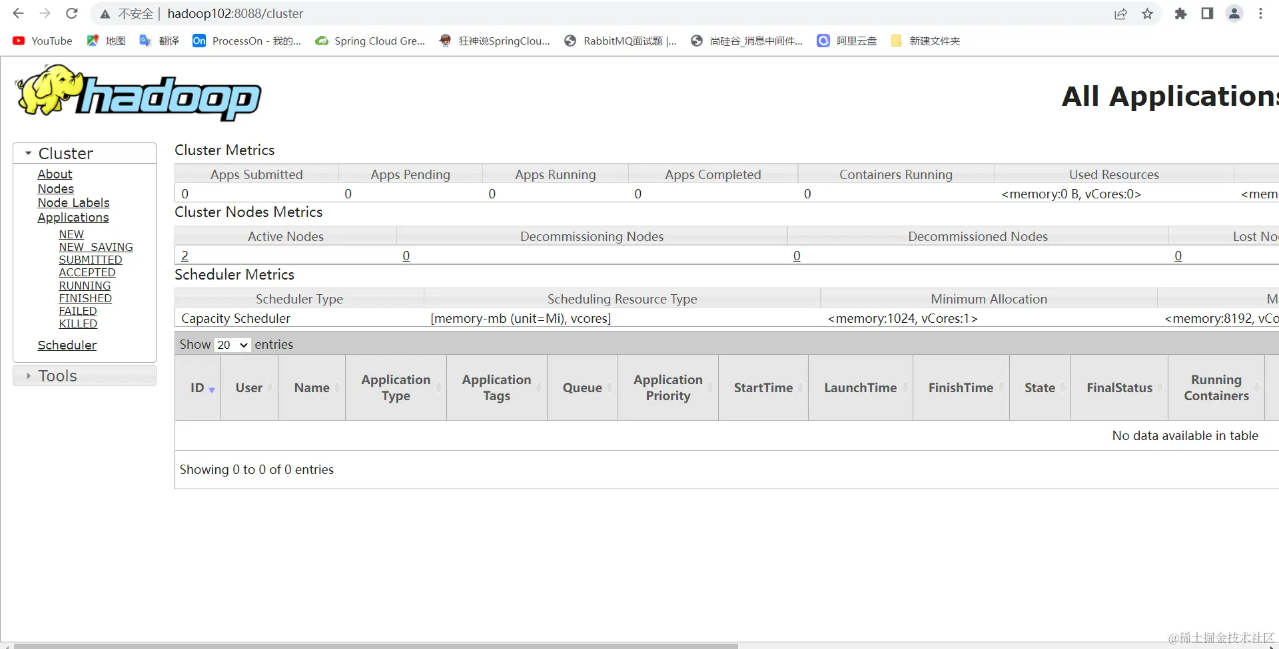Open the 地图 maps bookmark
Image resolution: width=1279 pixels, height=649 pixels.
point(107,41)
